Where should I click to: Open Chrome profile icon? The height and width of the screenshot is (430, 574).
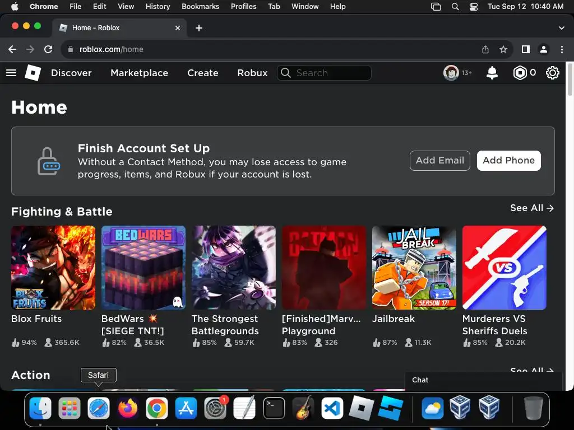544,49
